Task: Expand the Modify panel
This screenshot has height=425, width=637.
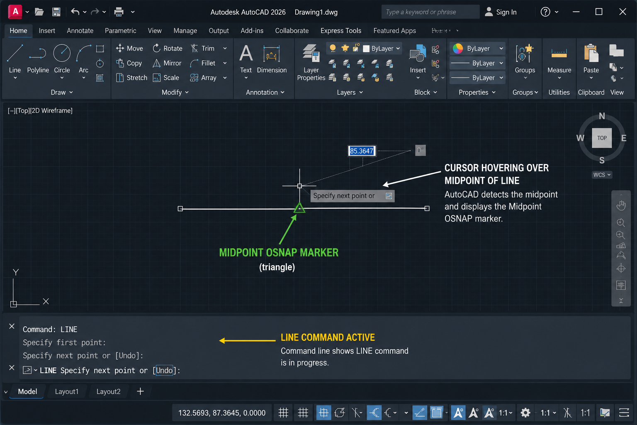Action: click(x=175, y=92)
